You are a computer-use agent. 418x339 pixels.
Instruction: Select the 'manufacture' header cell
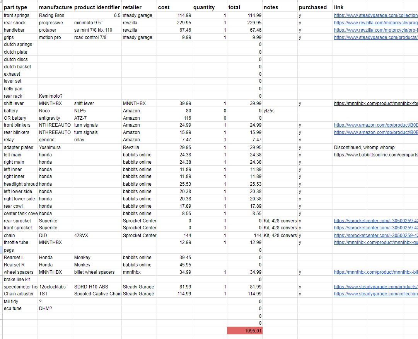tap(55, 7)
